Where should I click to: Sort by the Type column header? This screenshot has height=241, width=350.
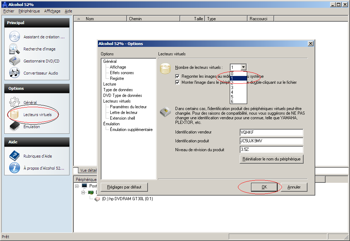point(226,19)
